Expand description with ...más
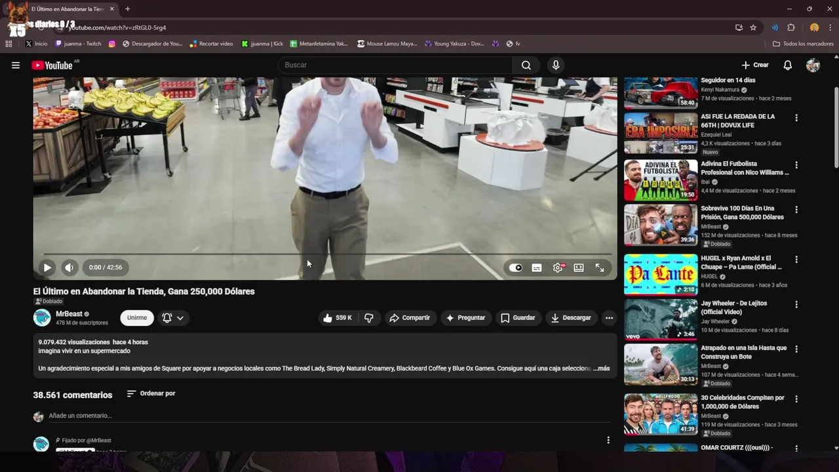 tap(602, 368)
